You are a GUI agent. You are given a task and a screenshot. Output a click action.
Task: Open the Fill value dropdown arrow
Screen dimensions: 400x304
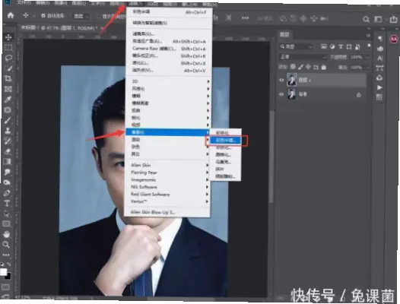tap(367, 68)
